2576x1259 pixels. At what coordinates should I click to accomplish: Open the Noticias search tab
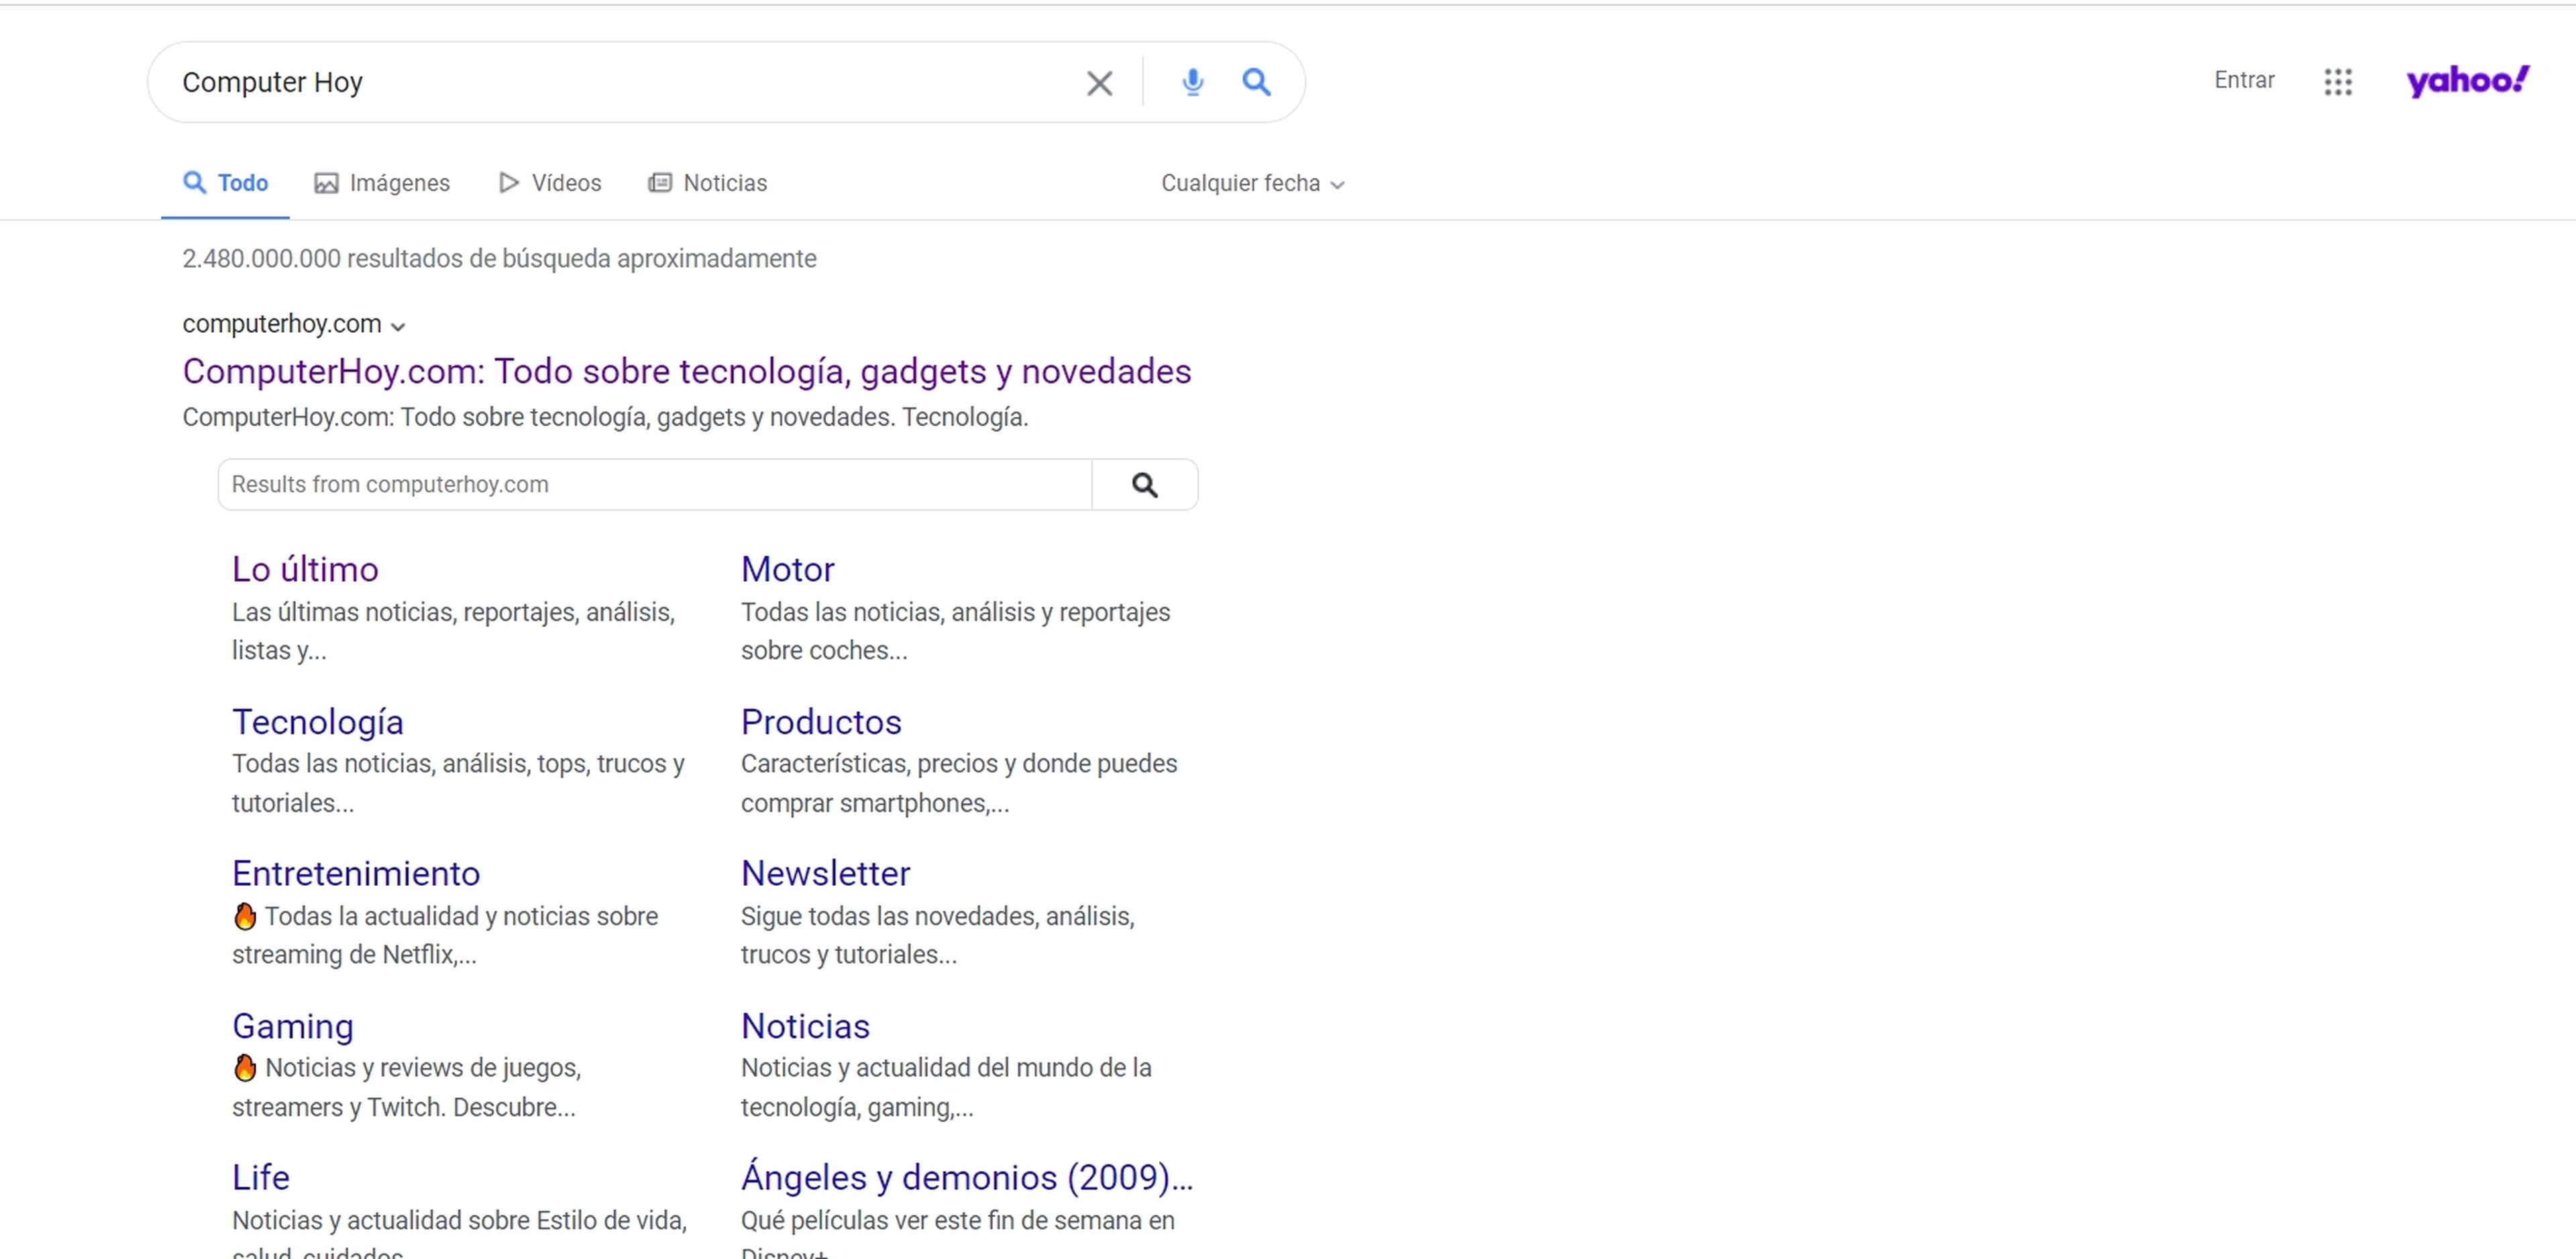pyautogui.click(x=707, y=183)
